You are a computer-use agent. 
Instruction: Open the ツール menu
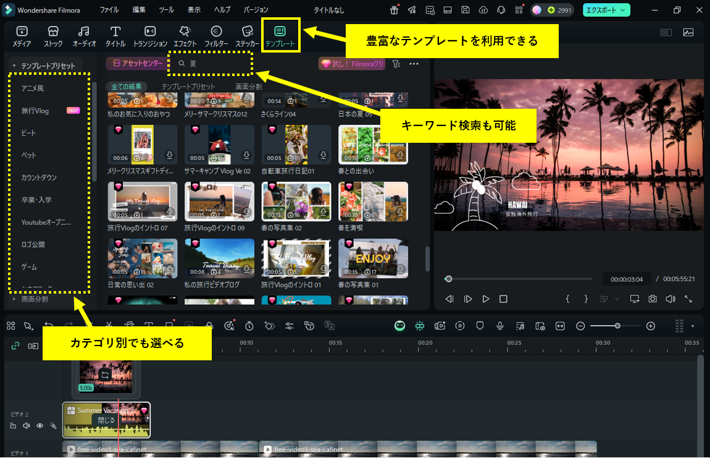(x=166, y=9)
